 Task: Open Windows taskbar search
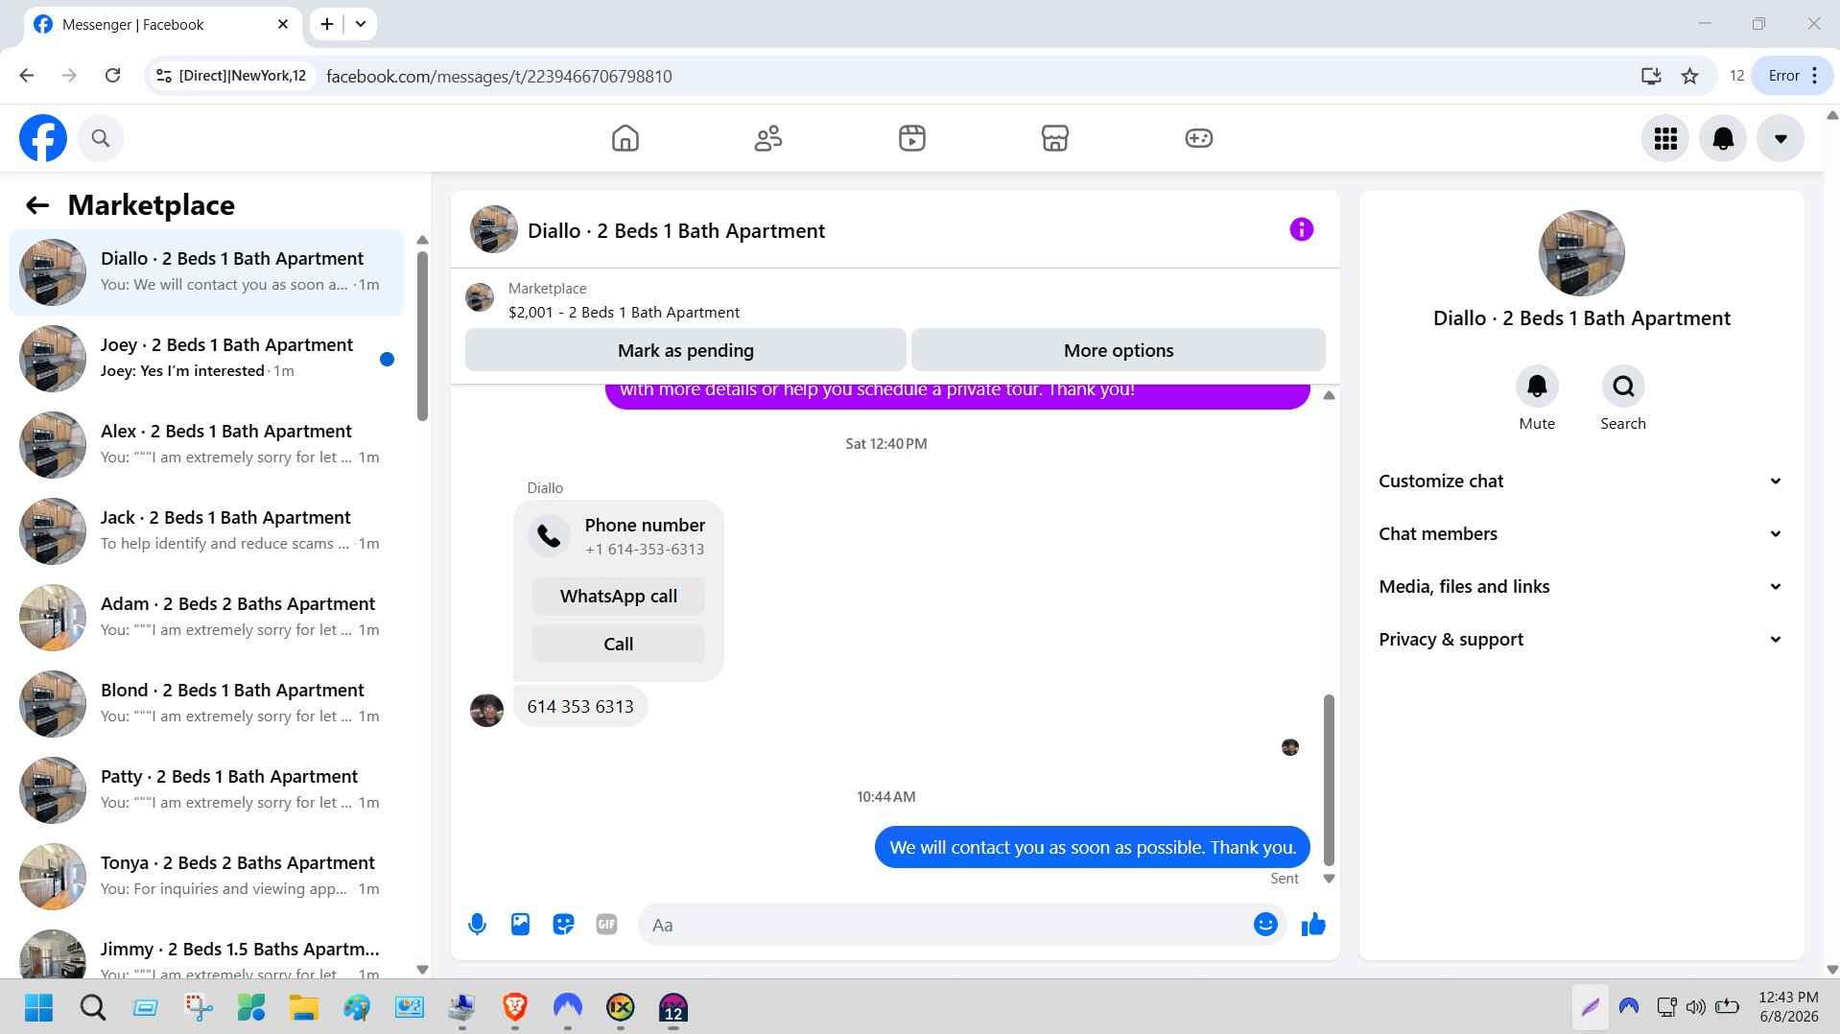coord(93,1008)
